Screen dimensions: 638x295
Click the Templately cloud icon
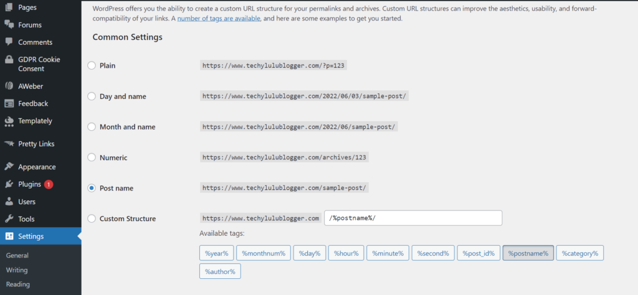tap(9, 121)
